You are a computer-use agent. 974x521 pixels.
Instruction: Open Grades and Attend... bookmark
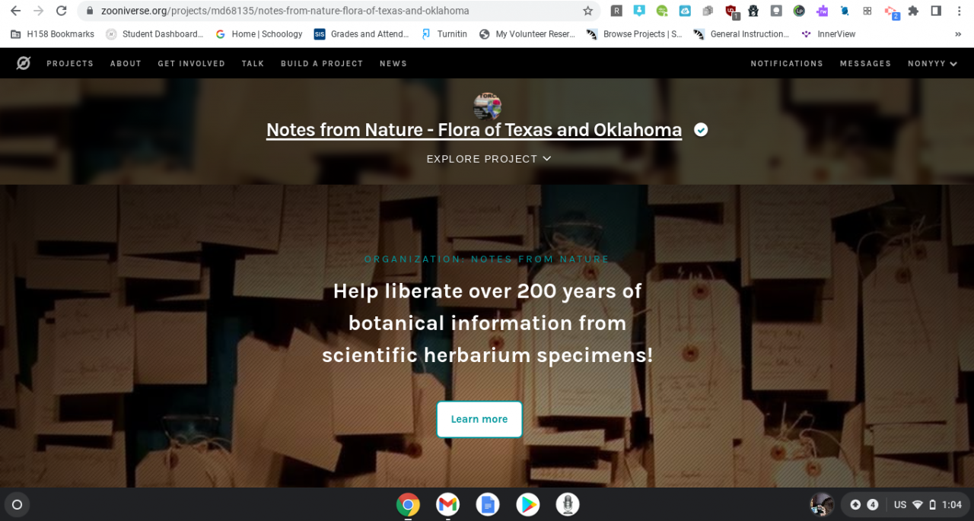pos(361,34)
